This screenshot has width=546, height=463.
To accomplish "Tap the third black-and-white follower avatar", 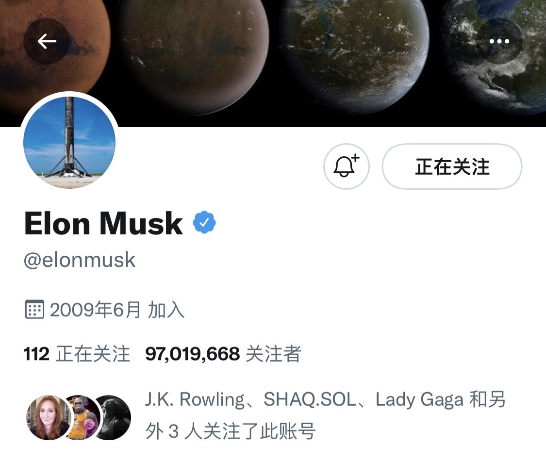I will (113, 417).
